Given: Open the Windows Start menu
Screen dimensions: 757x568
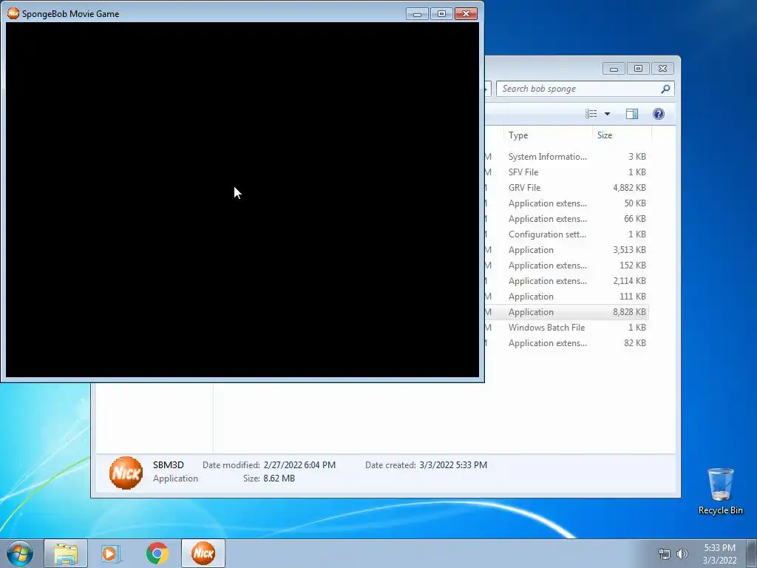Looking at the screenshot, I should [x=20, y=553].
